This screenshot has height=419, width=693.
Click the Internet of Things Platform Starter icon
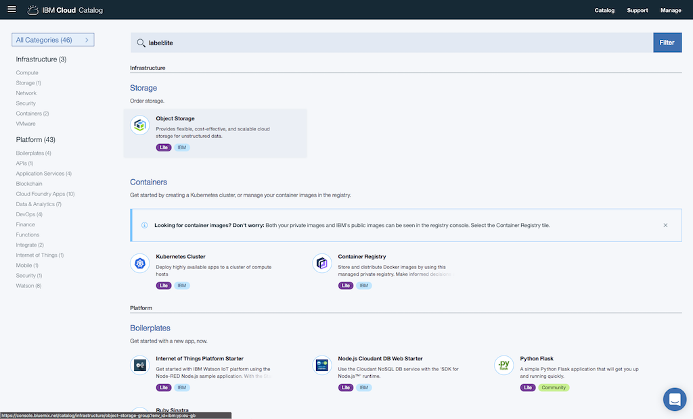click(140, 366)
